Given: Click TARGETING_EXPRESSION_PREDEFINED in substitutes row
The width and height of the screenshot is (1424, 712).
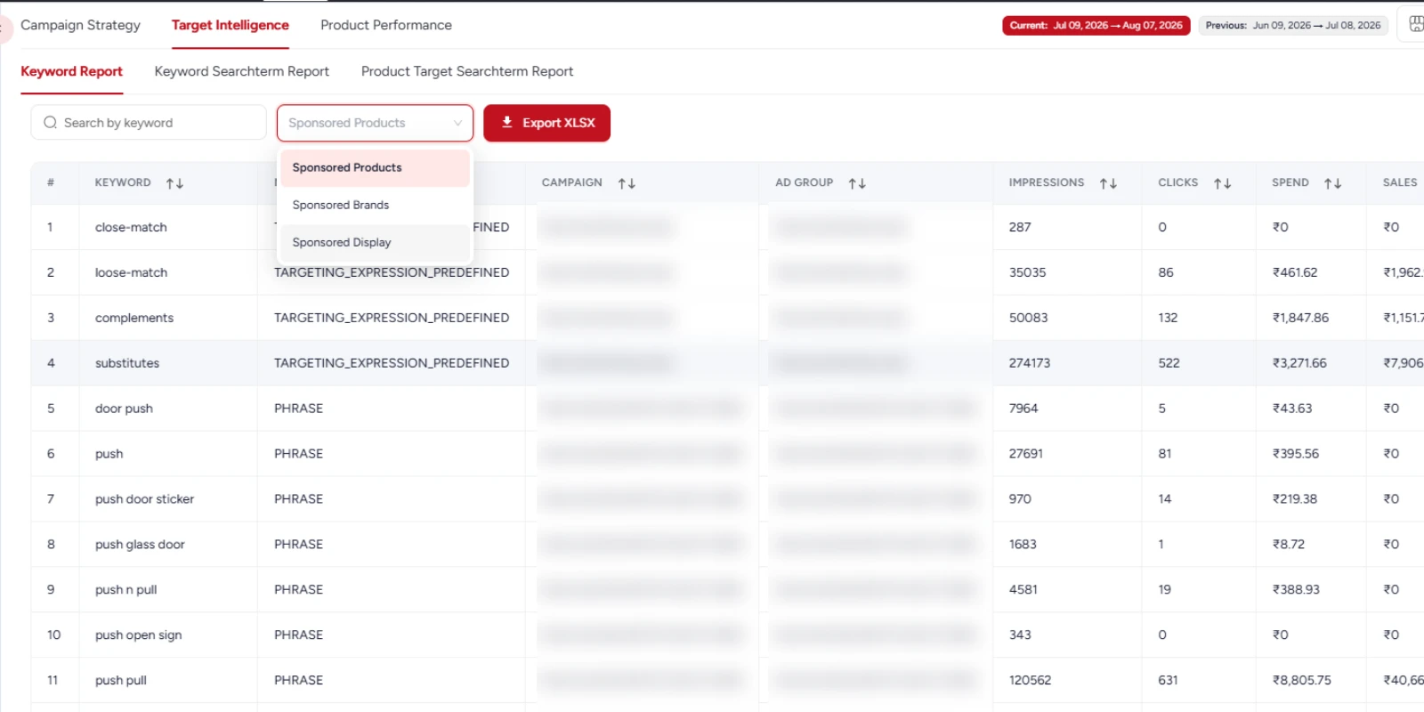Looking at the screenshot, I should [392, 363].
